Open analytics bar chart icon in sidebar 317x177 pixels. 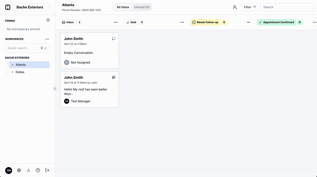click(x=28, y=170)
